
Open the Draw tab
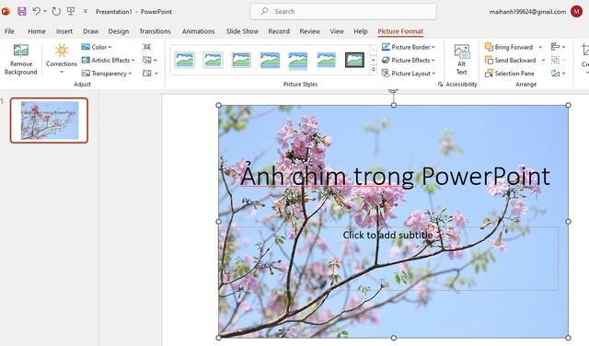[x=90, y=31]
